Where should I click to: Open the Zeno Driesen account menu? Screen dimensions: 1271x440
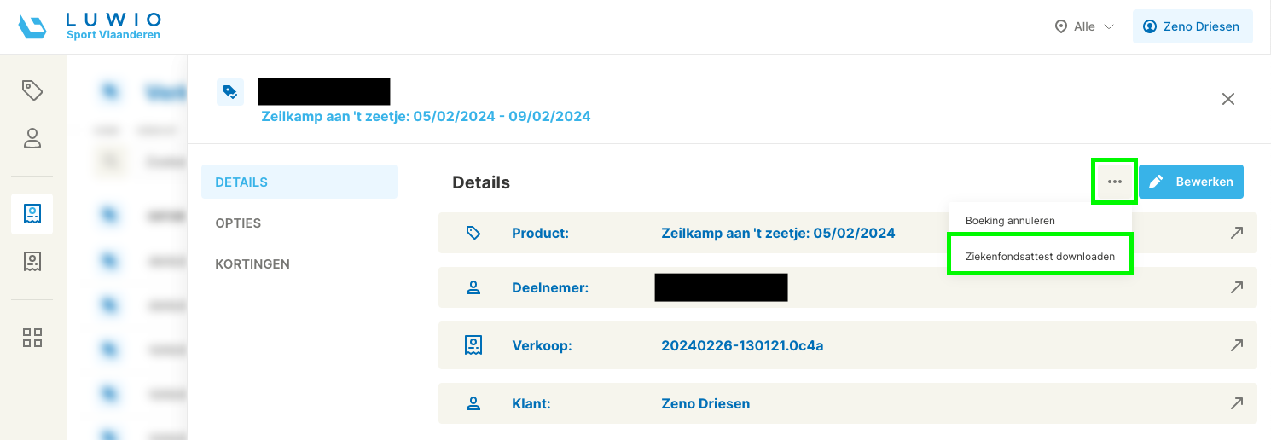1193,26
